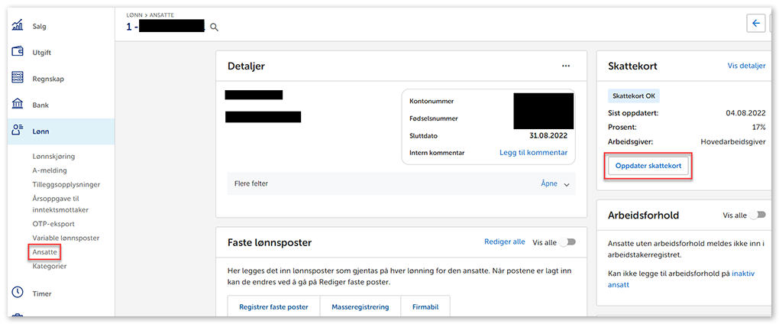The width and height of the screenshot is (779, 324).
Task: Open the Ansatte menu item
Action: pyautogui.click(x=44, y=251)
